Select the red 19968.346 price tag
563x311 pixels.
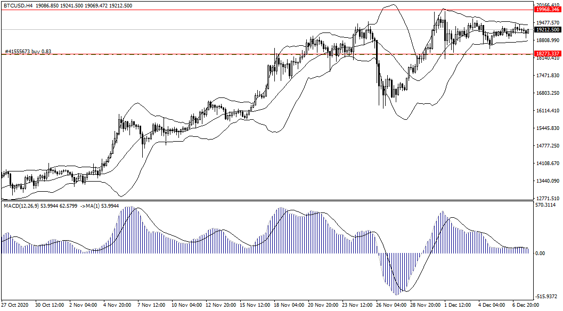click(x=548, y=10)
